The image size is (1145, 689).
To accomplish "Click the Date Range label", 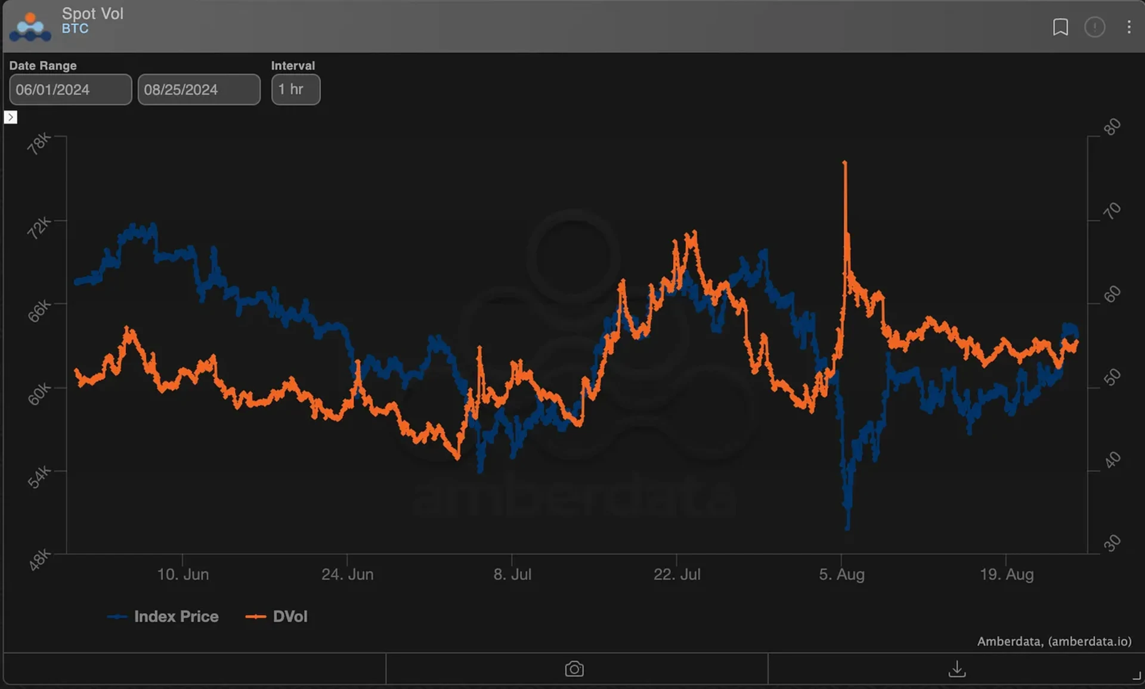I will click(43, 66).
